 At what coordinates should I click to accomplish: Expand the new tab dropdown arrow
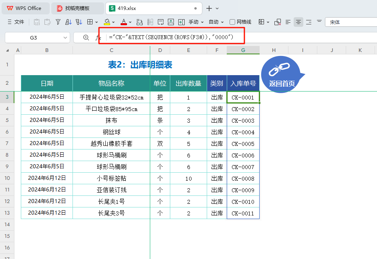tap(217, 8)
